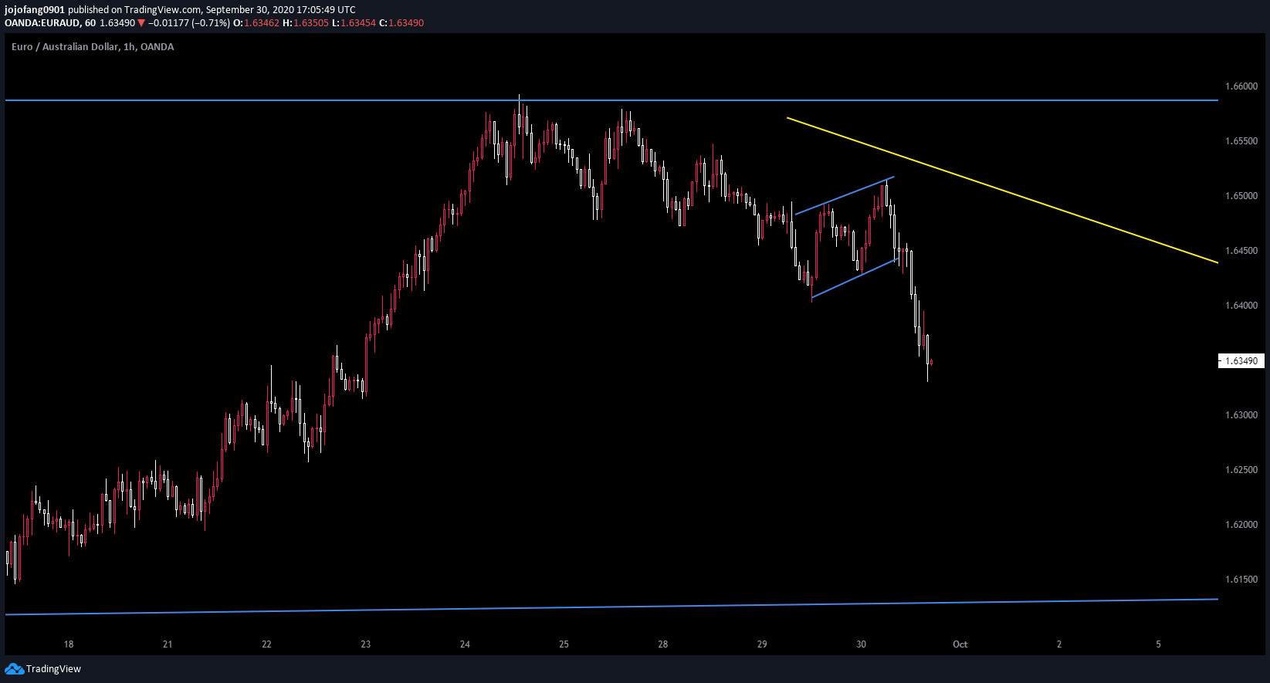Select the upper blue channel line
The height and width of the screenshot is (683, 1270).
pyautogui.click(x=845, y=195)
